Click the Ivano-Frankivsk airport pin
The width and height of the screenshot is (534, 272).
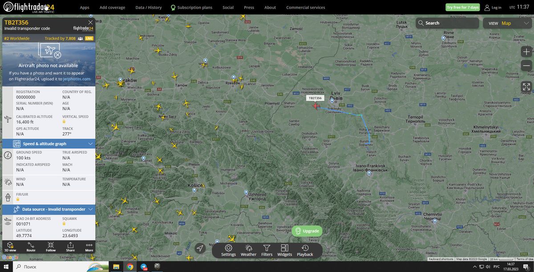pyautogui.click(x=370, y=174)
